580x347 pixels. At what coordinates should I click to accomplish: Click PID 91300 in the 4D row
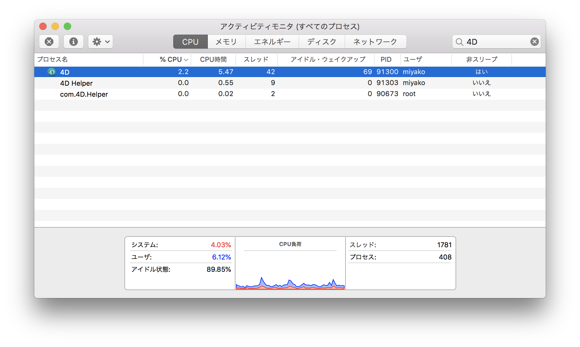(387, 72)
